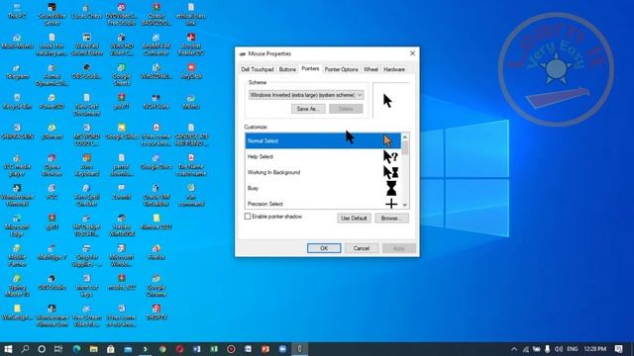Viewport: 634px width, 356px height.
Task: Select the Normal Select pointer row
Action: (x=323, y=140)
